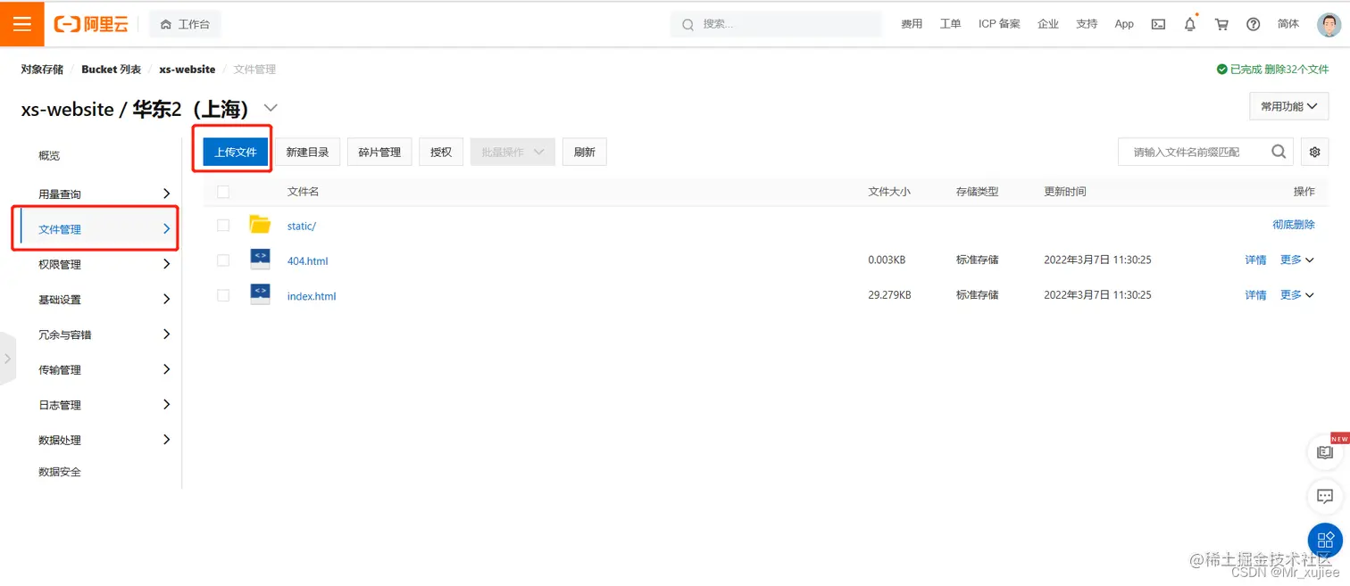Screen dimensions: 1350x586
Task: Open ICP 备案 in the top navigation
Action: click(x=999, y=24)
